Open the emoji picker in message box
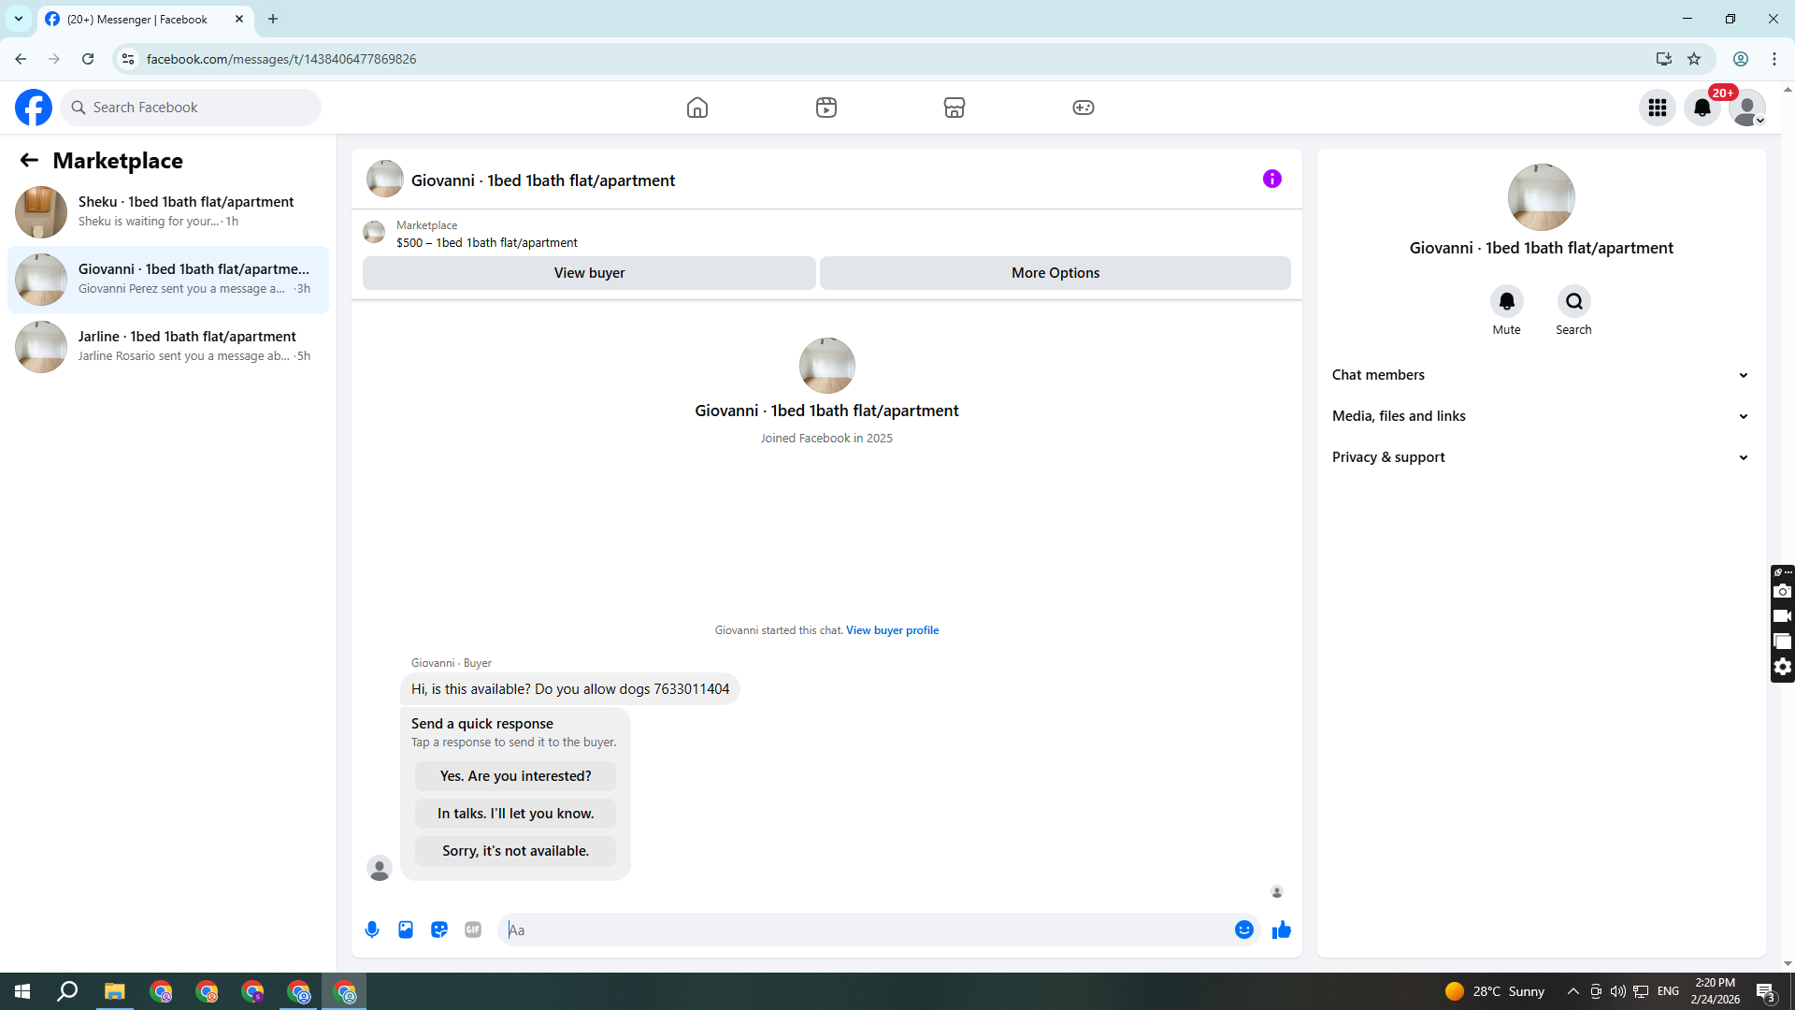 [x=1243, y=930]
